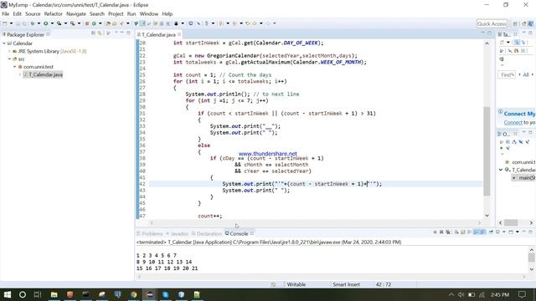Click the Save All toolbar icon
The height and width of the screenshot is (301, 536).
point(24,23)
